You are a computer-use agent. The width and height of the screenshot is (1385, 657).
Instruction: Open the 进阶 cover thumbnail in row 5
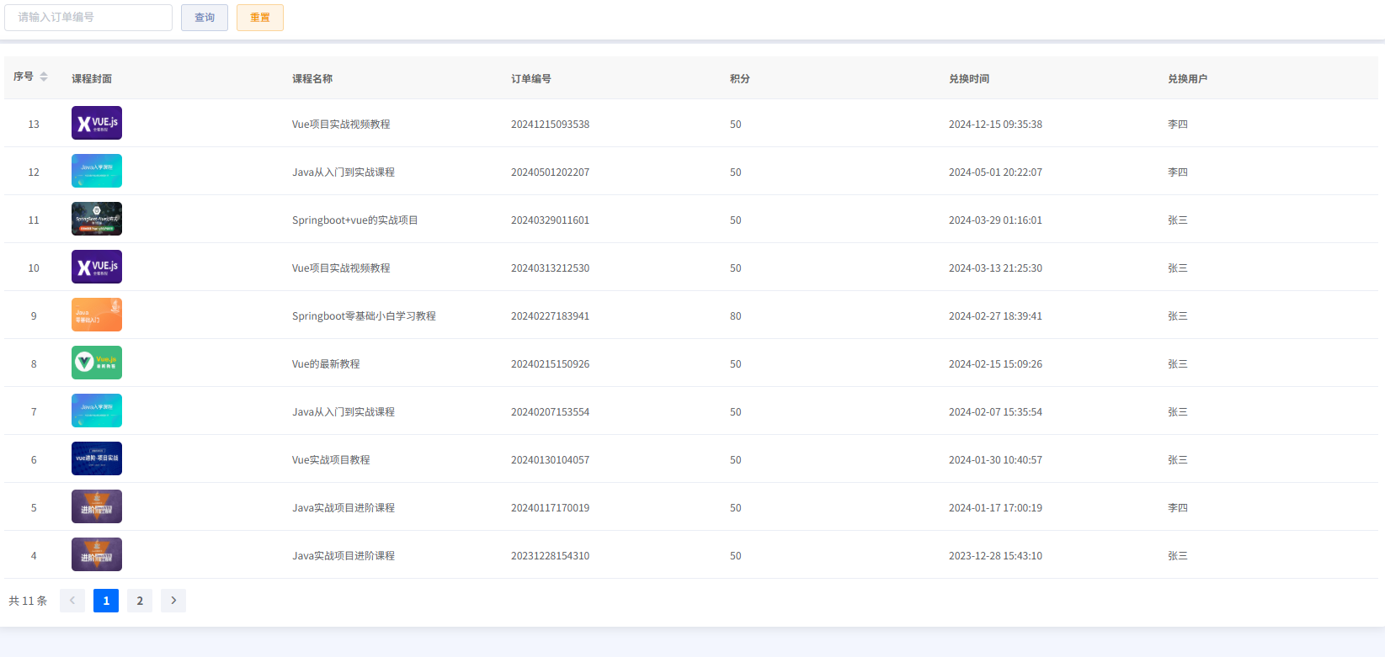pyautogui.click(x=97, y=506)
